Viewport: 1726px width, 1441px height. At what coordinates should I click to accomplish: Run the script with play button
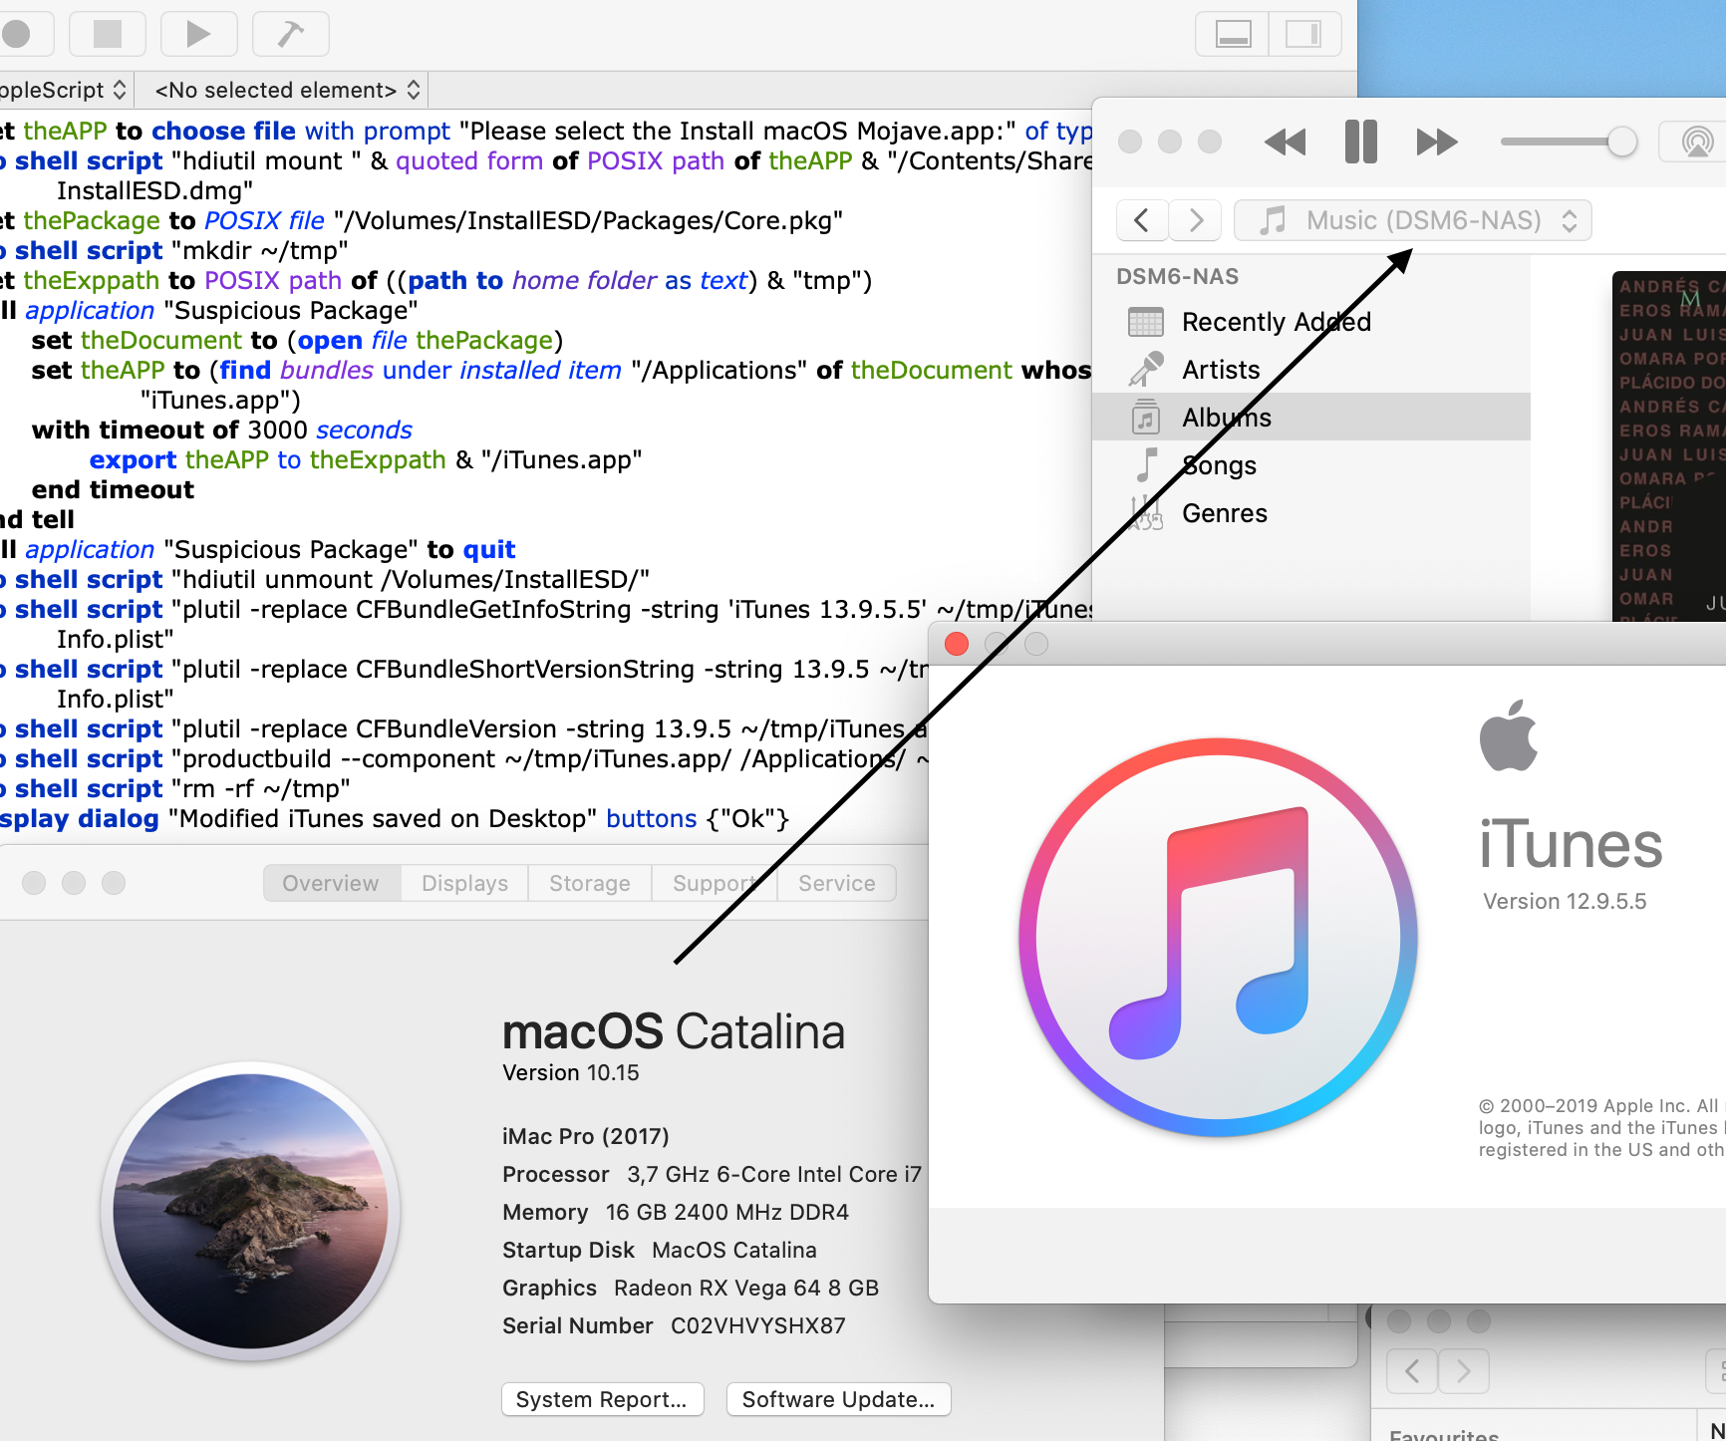[199, 34]
